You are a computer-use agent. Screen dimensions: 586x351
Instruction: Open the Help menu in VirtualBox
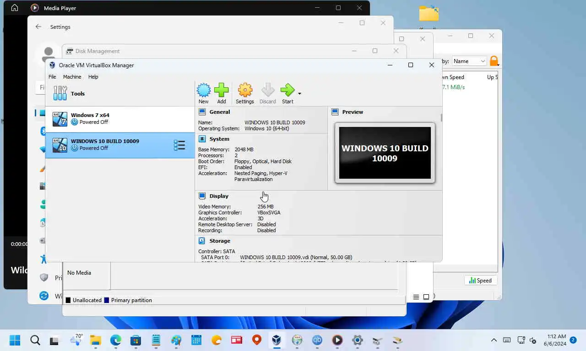(x=93, y=77)
